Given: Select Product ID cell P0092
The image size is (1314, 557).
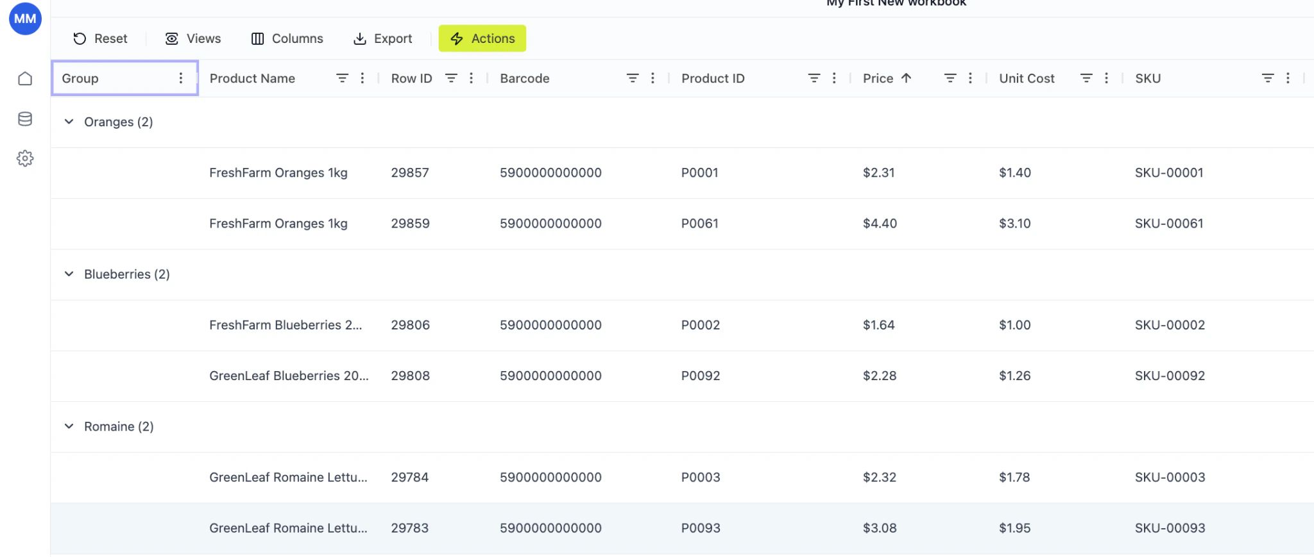Looking at the screenshot, I should click(701, 376).
